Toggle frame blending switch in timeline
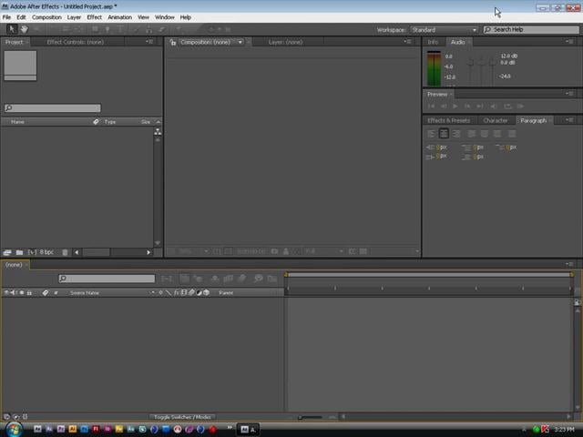583x437 pixels. point(229,279)
